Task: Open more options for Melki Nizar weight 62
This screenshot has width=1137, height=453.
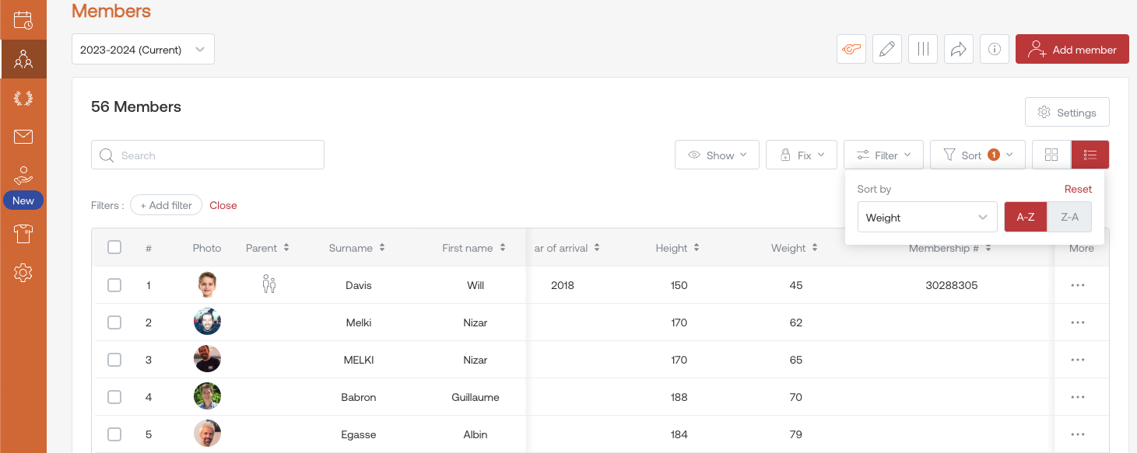Action: pyautogui.click(x=1078, y=322)
